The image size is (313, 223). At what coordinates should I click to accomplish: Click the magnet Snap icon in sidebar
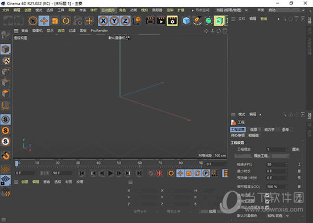pos(6,155)
